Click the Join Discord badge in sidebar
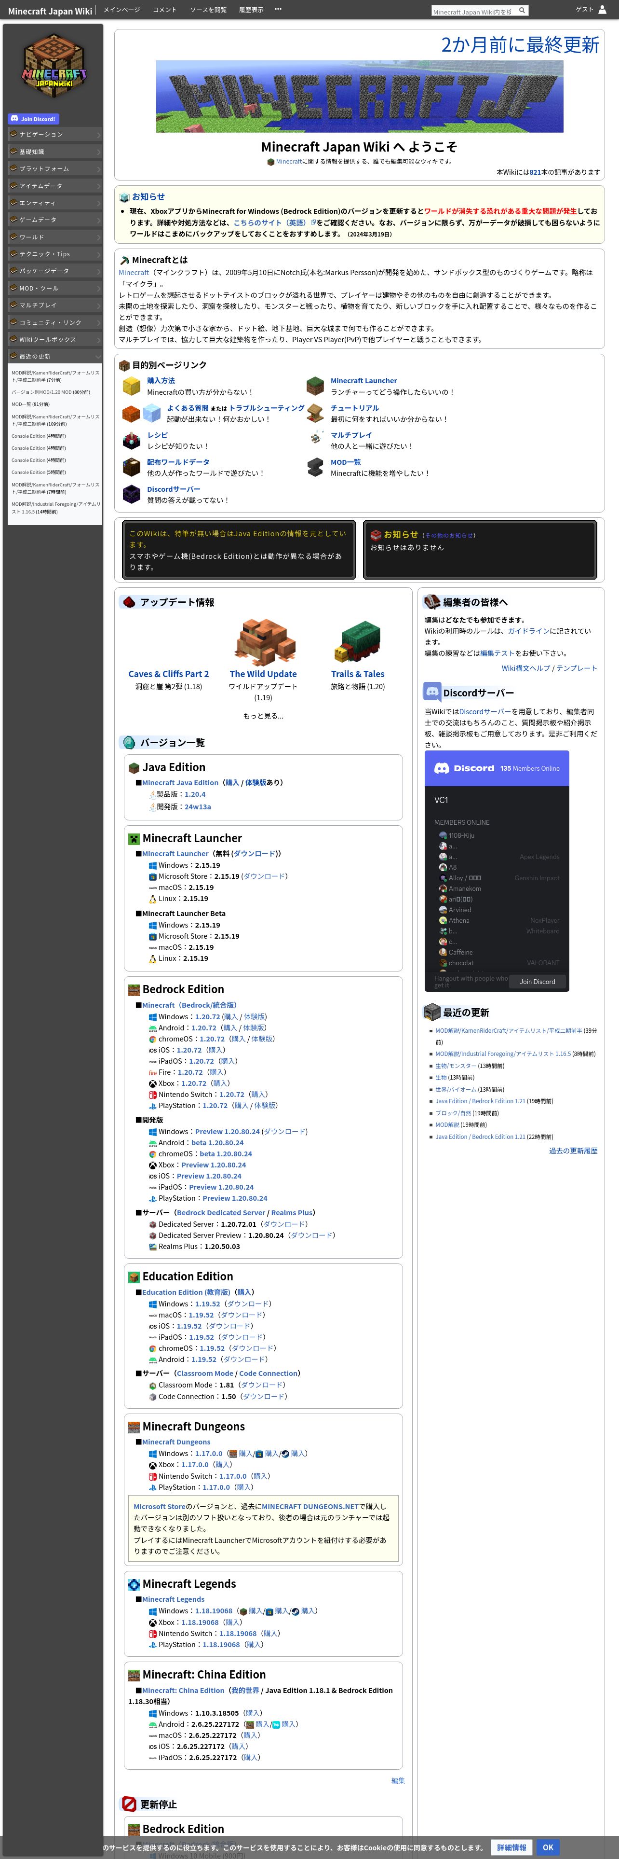 click(33, 119)
